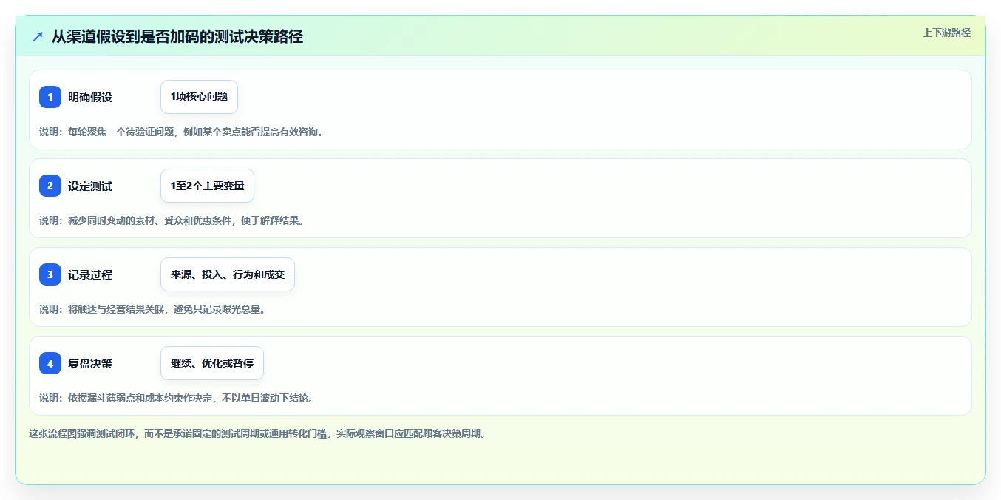Click the 1至2个主要变量 chip

207,186
